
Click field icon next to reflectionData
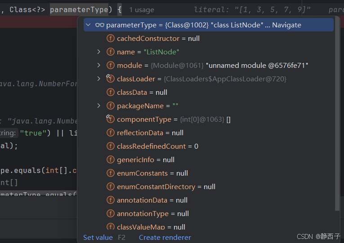pos(111,133)
